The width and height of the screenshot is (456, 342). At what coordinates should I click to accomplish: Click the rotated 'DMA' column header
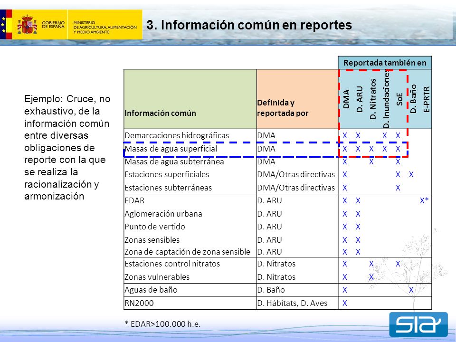[346, 99]
